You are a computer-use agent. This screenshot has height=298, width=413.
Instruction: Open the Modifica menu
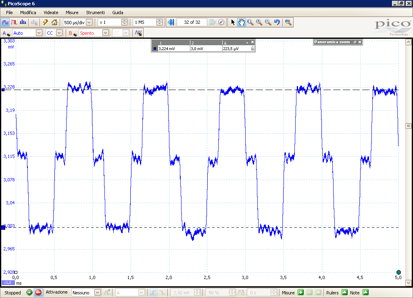(x=28, y=13)
